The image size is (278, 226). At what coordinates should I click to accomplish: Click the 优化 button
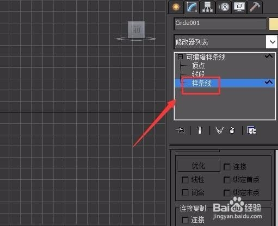pos(199,166)
